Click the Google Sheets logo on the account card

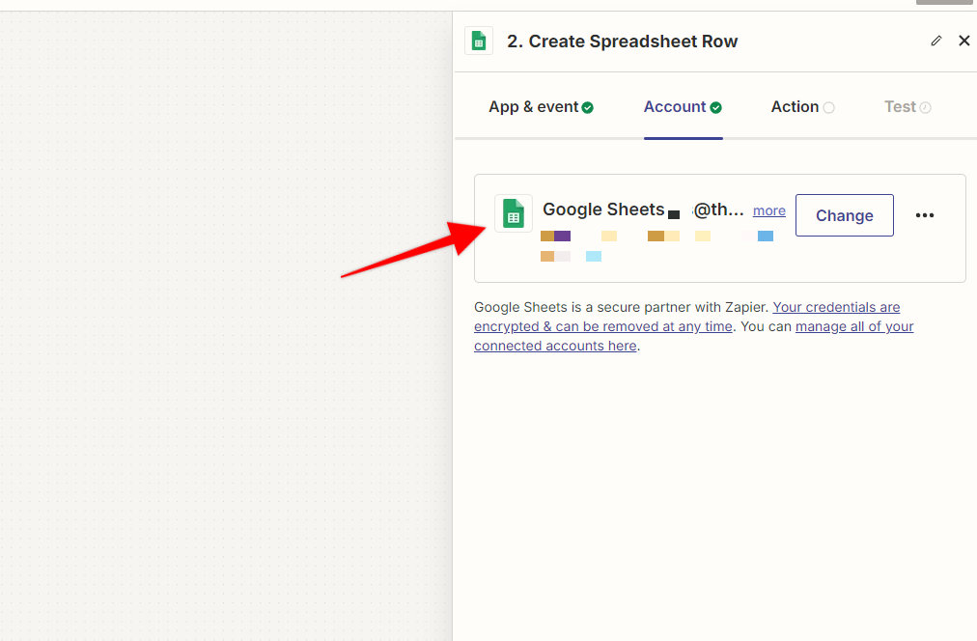513,212
